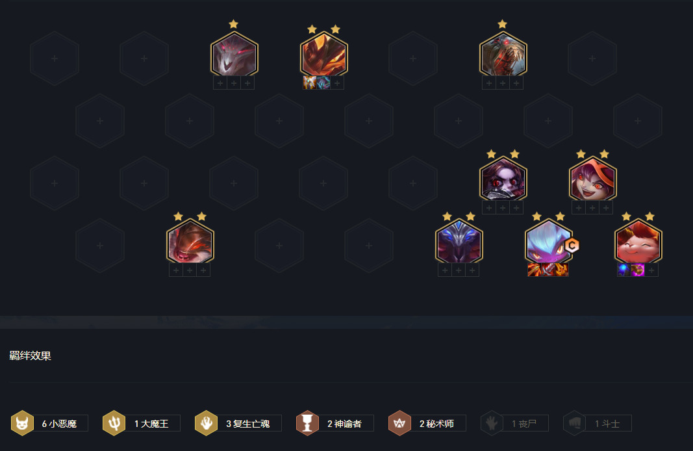This screenshot has height=451, width=693.
Task: Click the inactive 1 丧尸 trait
Action: pyautogui.click(x=515, y=423)
